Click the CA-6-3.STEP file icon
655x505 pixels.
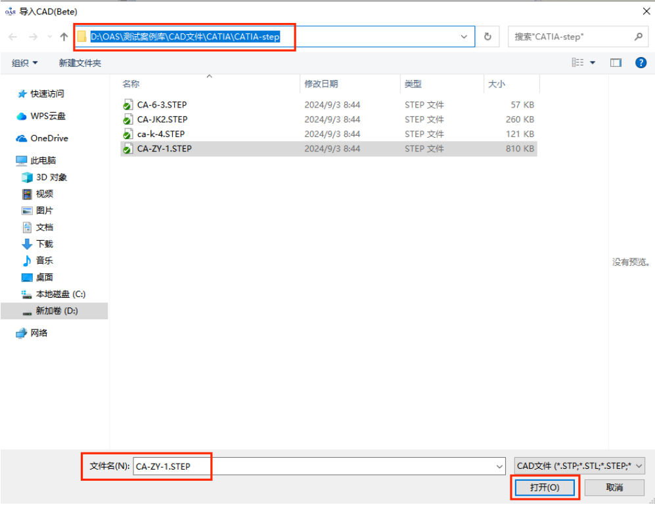click(x=128, y=105)
